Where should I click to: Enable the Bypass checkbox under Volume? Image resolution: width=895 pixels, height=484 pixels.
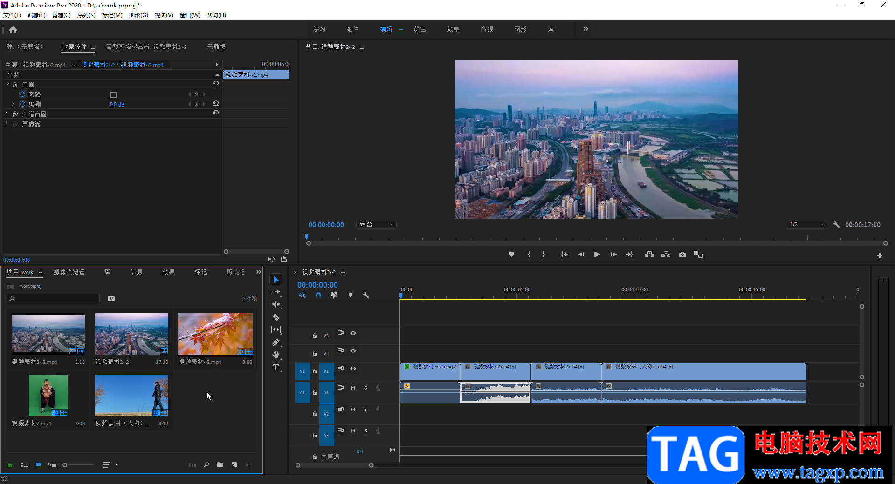(113, 94)
